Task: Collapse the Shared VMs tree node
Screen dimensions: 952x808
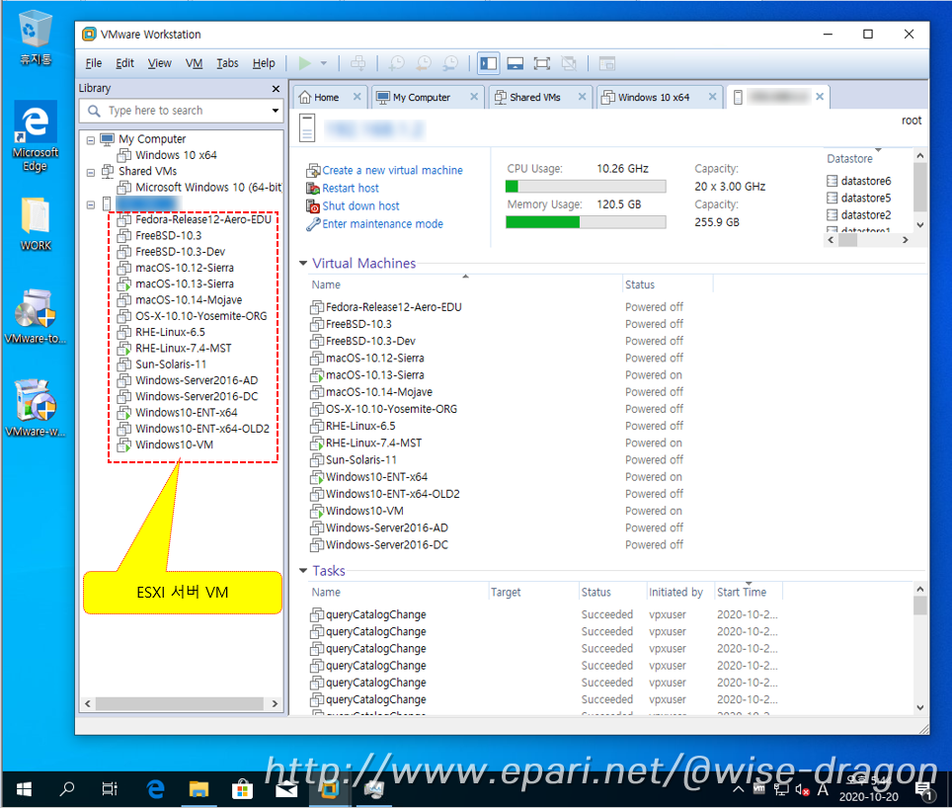Action: pos(91,173)
